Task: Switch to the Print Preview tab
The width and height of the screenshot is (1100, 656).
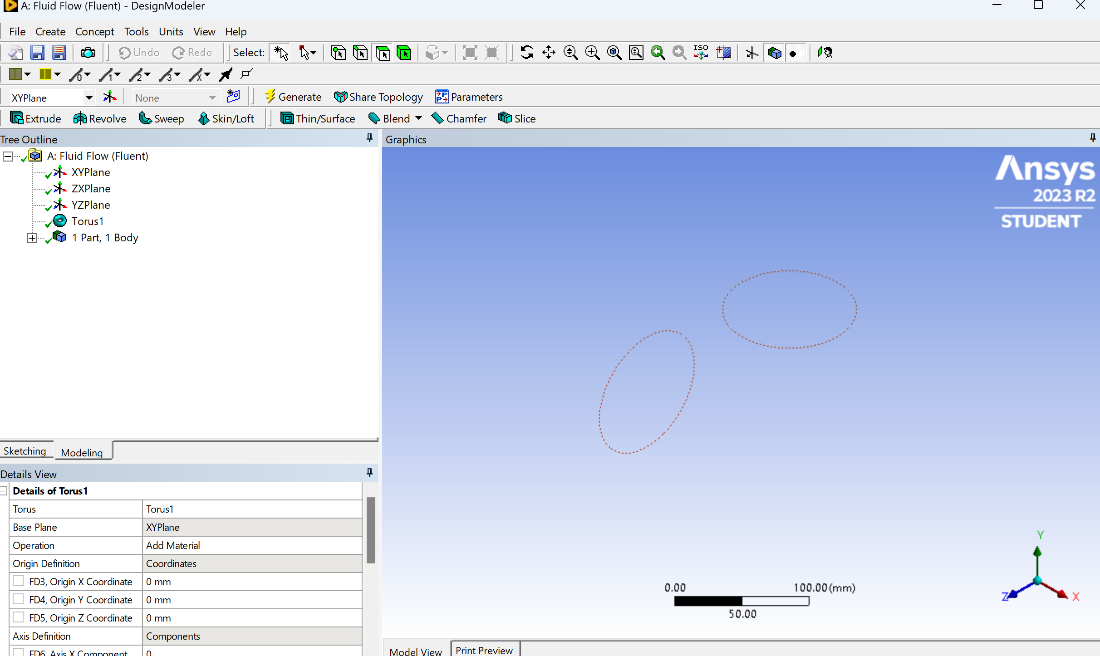Action: [484, 650]
